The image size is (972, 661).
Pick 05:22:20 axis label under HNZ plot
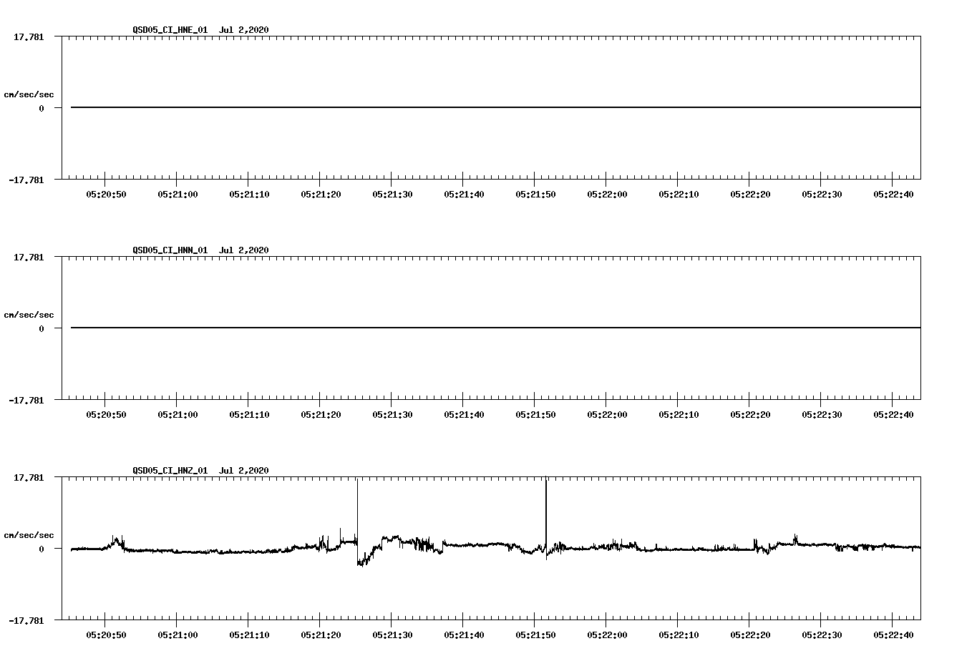coord(750,635)
